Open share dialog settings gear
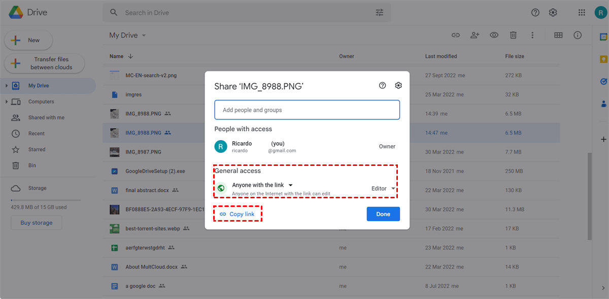The width and height of the screenshot is (609, 299). [398, 86]
